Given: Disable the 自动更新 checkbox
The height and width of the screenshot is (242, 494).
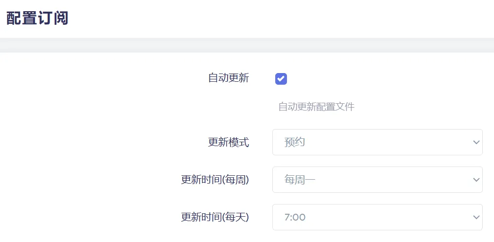Looking at the screenshot, I should [x=281, y=79].
